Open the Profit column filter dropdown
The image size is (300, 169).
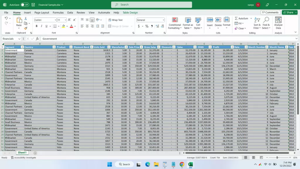click(x=232, y=47)
